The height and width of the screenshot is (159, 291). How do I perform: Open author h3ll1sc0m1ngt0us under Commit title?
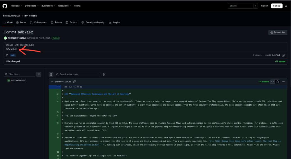17,38
